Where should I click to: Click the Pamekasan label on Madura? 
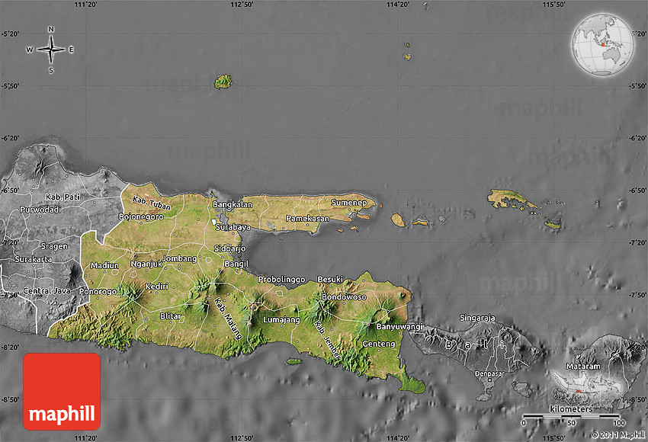307,219
